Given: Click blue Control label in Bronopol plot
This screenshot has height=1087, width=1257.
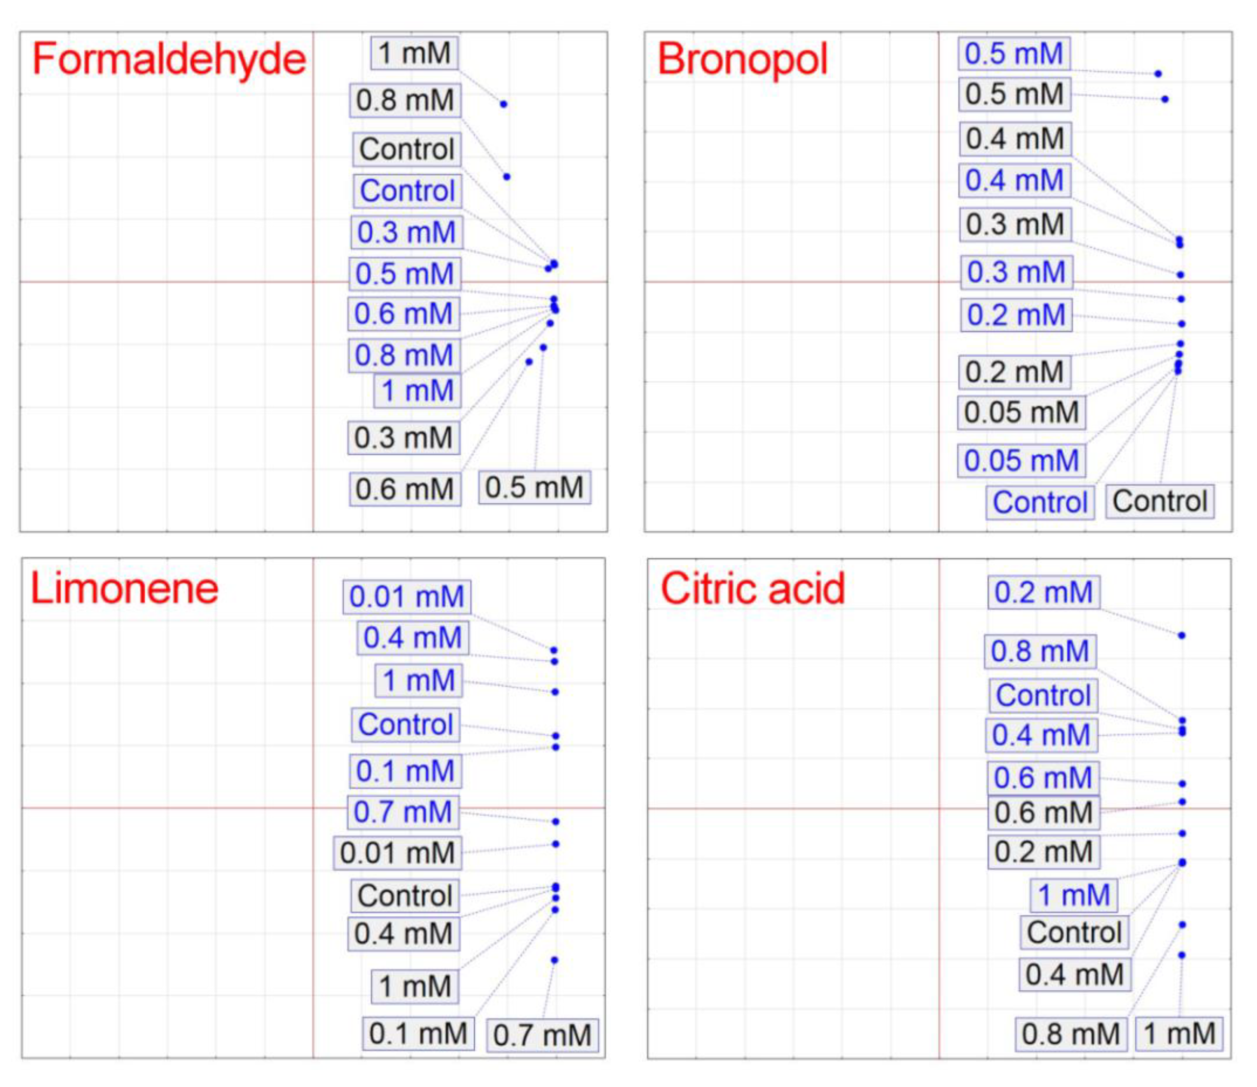Looking at the screenshot, I should pos(1039,502).
